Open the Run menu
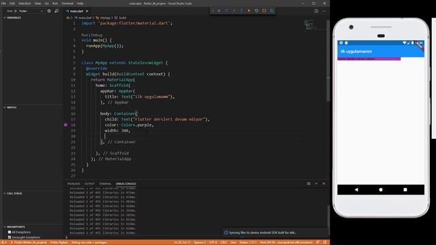Viewport: 436px width, 245px height. tap(55, 3)
